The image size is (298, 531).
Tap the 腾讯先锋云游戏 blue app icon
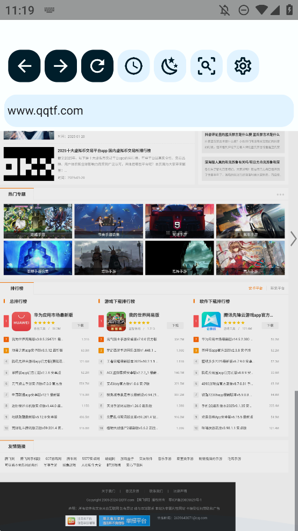[211, 322]
